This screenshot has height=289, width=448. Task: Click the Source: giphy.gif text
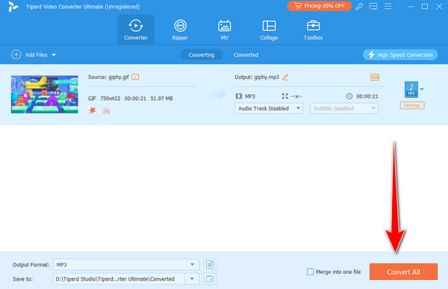(108, 77)
